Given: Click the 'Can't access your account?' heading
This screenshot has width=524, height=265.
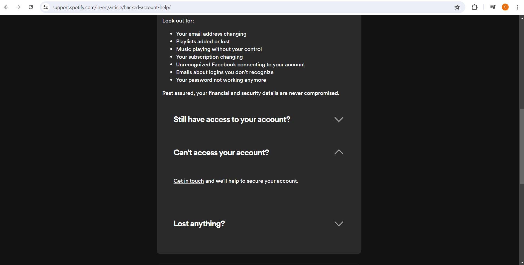Looking at the screenshot, I should 221,153.
